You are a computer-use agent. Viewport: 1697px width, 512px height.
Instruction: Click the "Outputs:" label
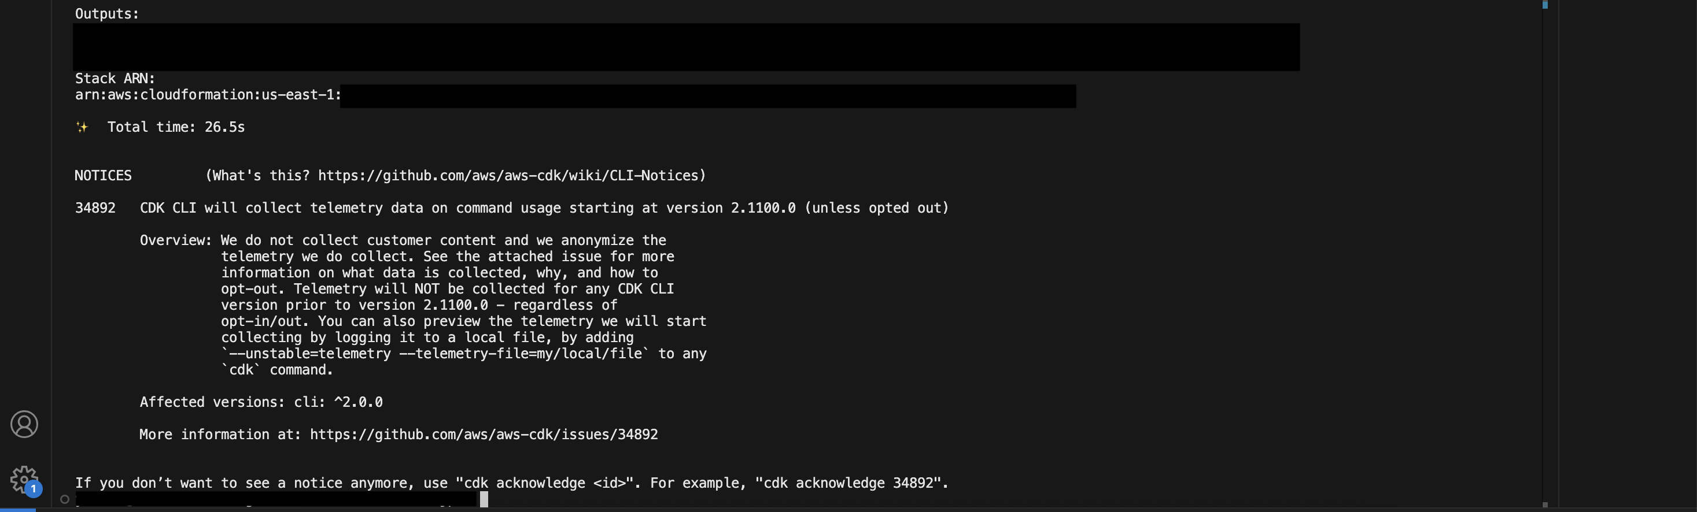point(107,14)
